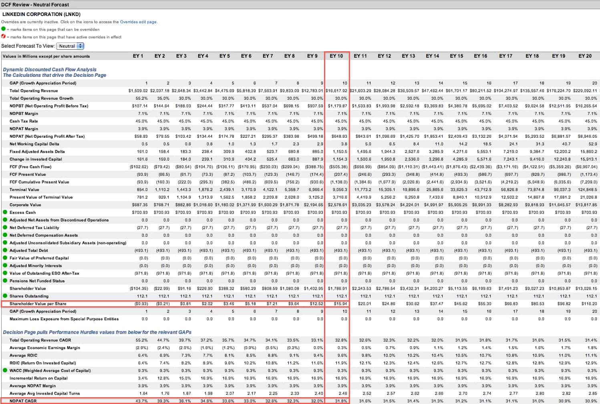Click the Shareholder Value per Share row label
This screenshot has height=404, width=600.
[38, 304]
